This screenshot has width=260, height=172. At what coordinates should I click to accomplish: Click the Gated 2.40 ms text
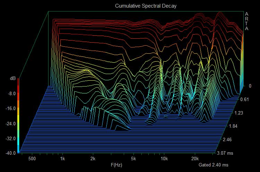[x=213, y=165]
